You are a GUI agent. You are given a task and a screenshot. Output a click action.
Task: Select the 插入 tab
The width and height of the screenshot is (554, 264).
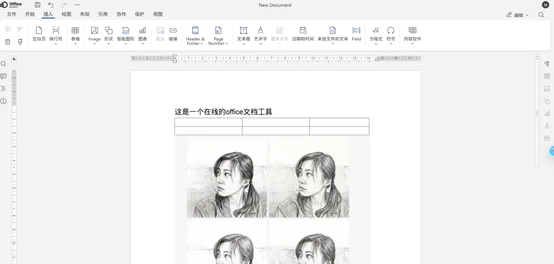[48, 14]
